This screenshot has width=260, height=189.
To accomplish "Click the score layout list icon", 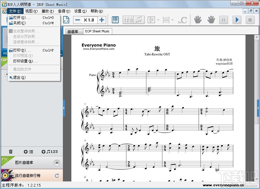I will (x=151, y=20).
